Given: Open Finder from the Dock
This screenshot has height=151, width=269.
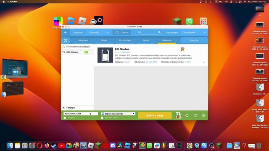Looking at the screenshot, I should point(10,146).
